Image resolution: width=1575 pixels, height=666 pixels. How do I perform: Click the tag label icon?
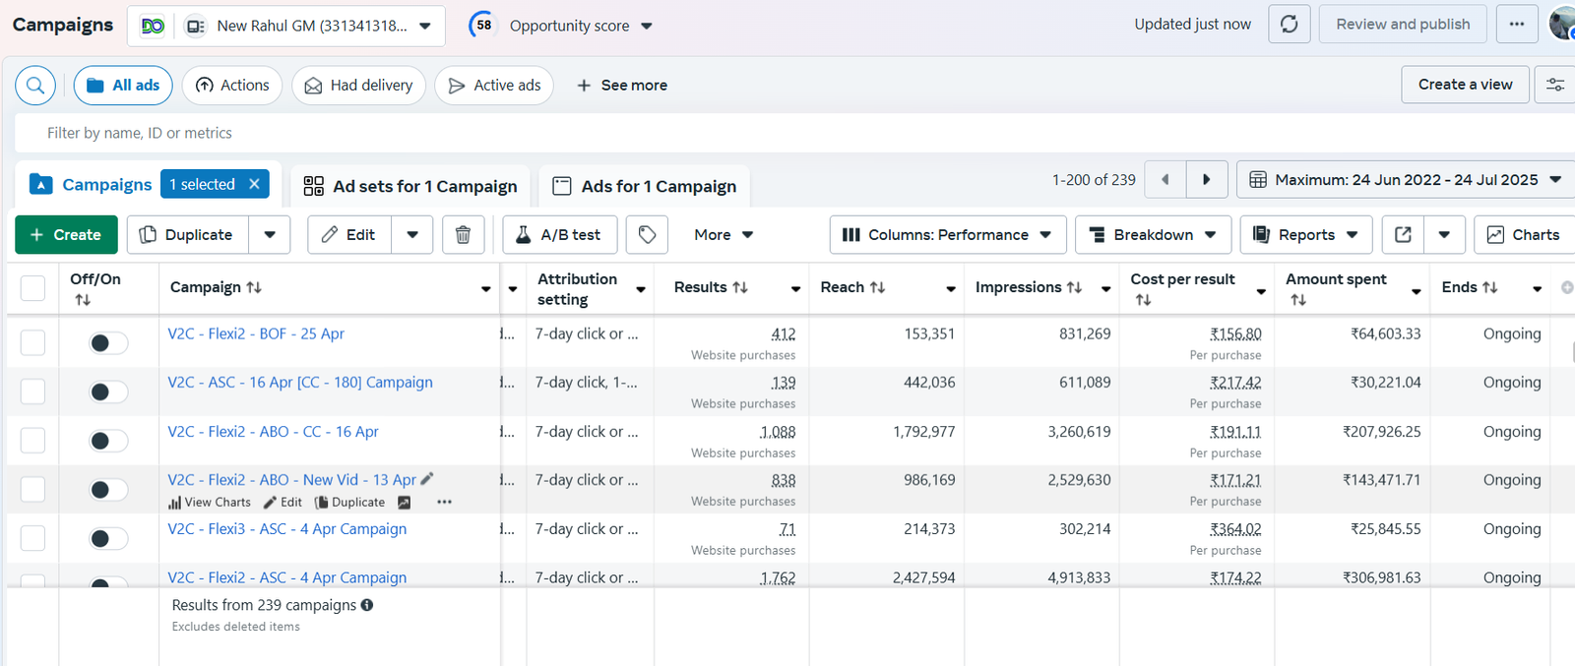point(647,235)
